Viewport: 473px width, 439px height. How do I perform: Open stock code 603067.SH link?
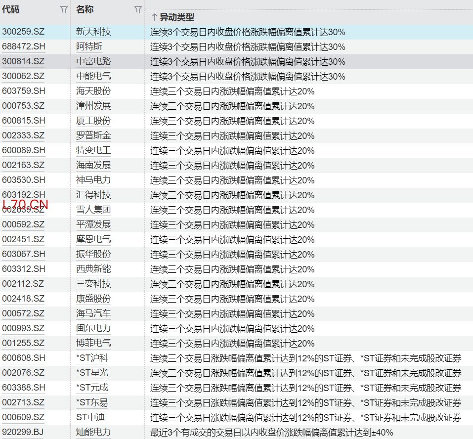(23, 255)
